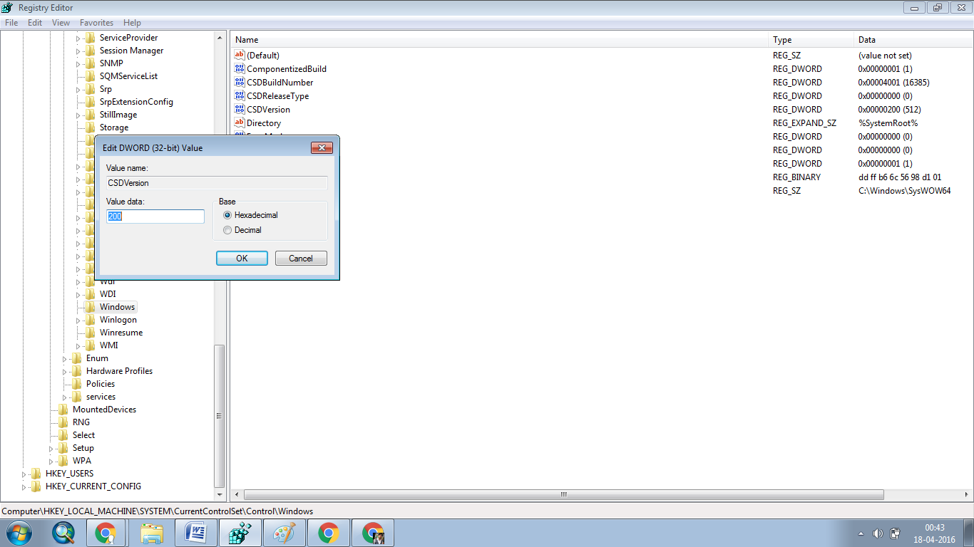This screenshot has width=974, height=547.
Task: Expand the Setup registry key
Action: [x=51, y=447]
